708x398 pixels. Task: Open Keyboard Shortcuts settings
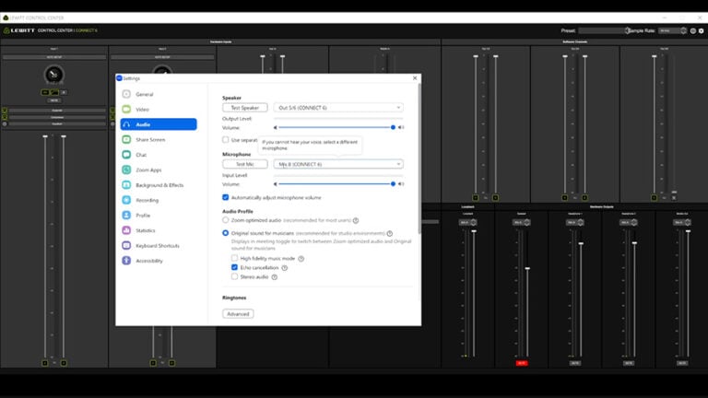point(159,245)
